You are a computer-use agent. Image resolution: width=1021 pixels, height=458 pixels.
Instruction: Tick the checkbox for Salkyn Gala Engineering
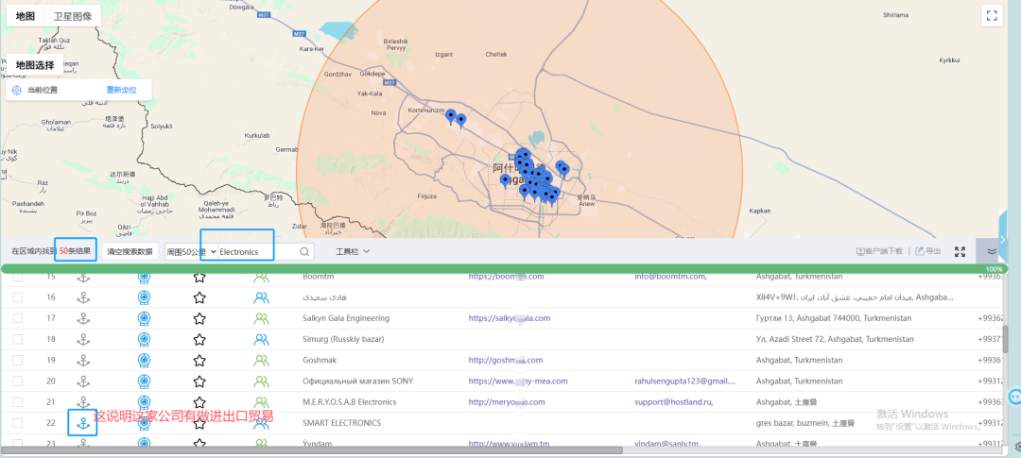(18, 318)
